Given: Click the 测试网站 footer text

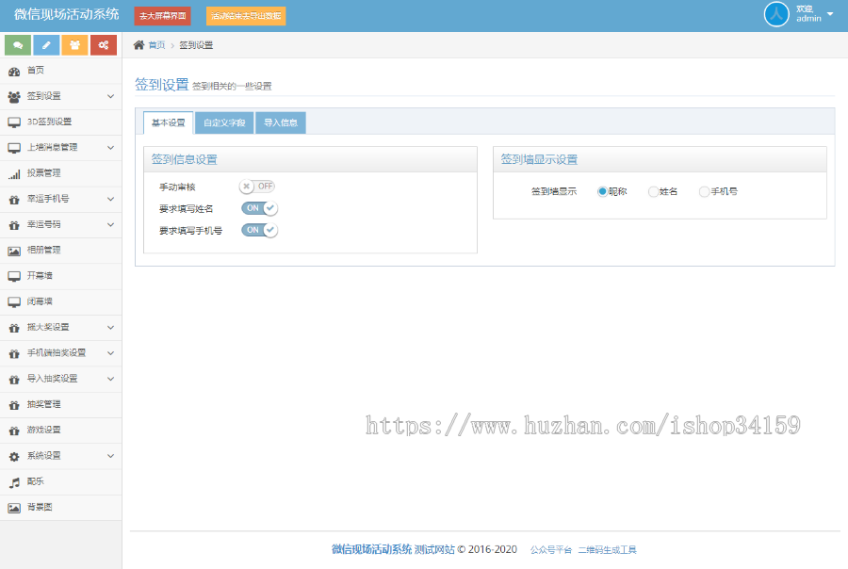Looking at the screenshot, I should tap(434, 549).
